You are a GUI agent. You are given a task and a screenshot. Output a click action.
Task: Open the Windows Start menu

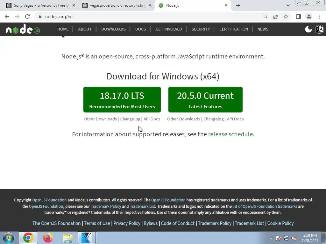coord(9,238)
